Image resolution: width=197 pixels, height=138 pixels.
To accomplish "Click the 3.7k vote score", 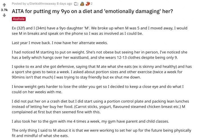I will click(4, 10).
